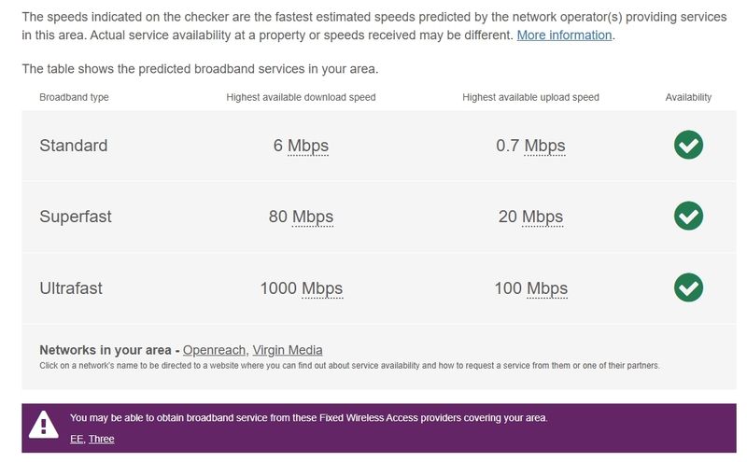This screenshot has height=462, width=747.
Task: Click the Availability column header
Action: (x=688, y=97)
